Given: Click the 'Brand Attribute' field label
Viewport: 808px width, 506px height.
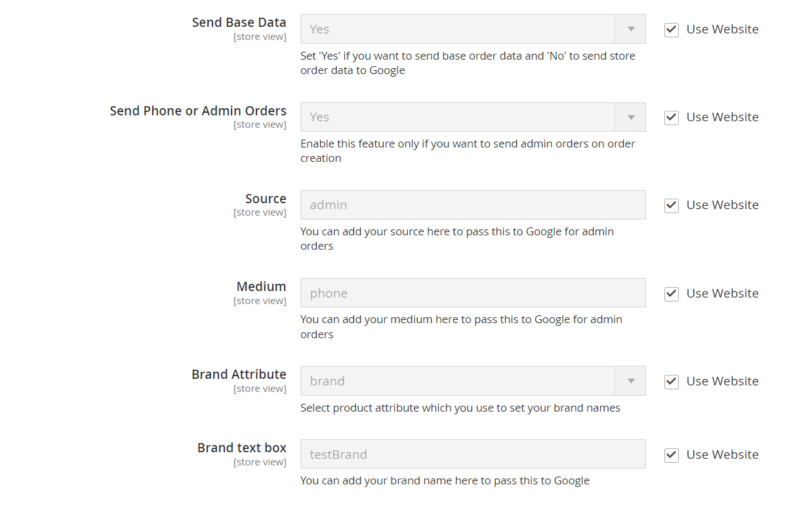Looking at the screenshot, I should point(239,374).
